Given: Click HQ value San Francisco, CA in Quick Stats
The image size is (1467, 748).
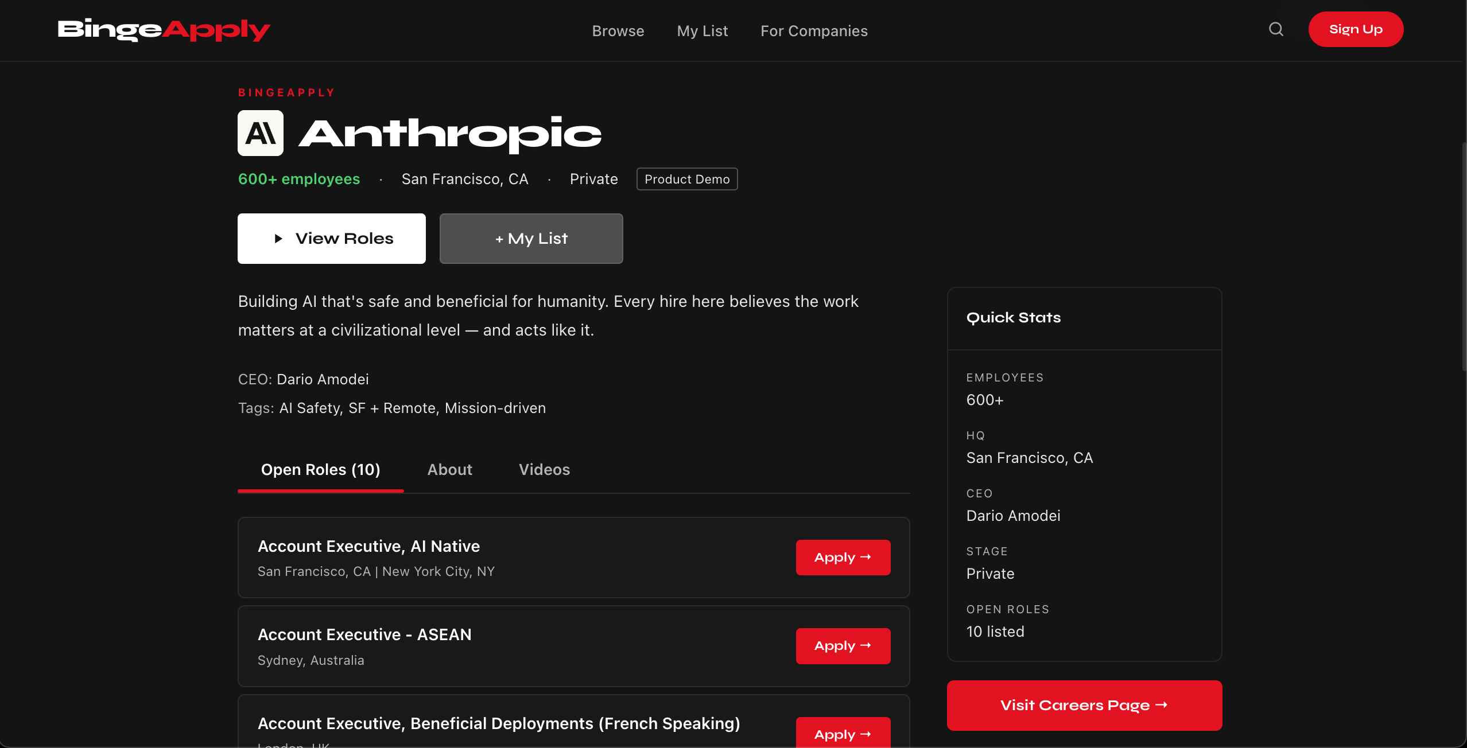Looking at the screenshot, I should (x=1030, y=458).
